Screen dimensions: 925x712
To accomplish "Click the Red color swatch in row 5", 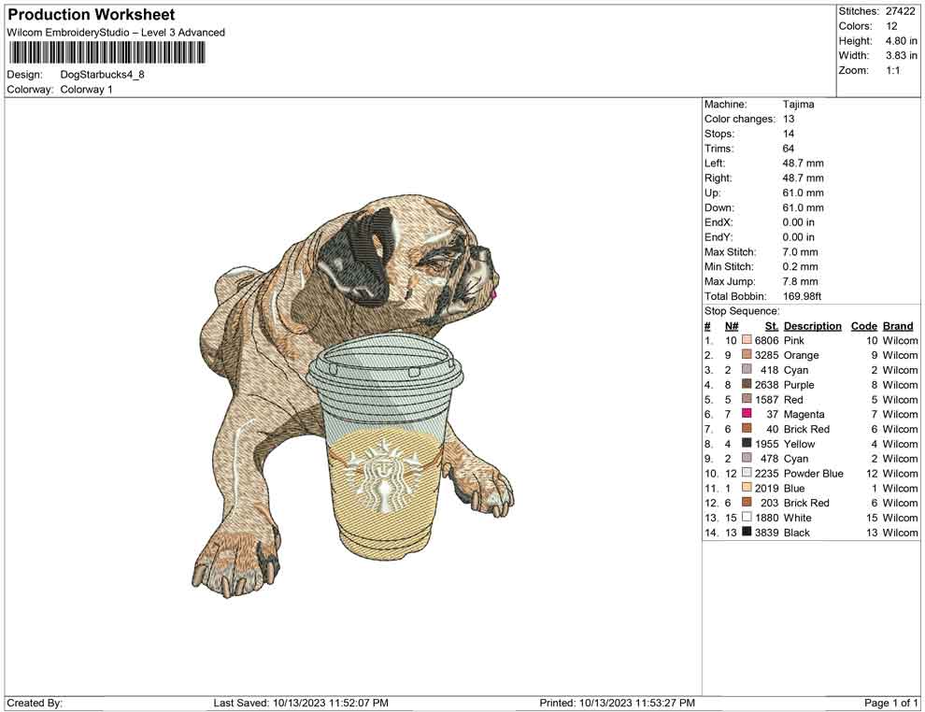I will (x=747, y=399).
